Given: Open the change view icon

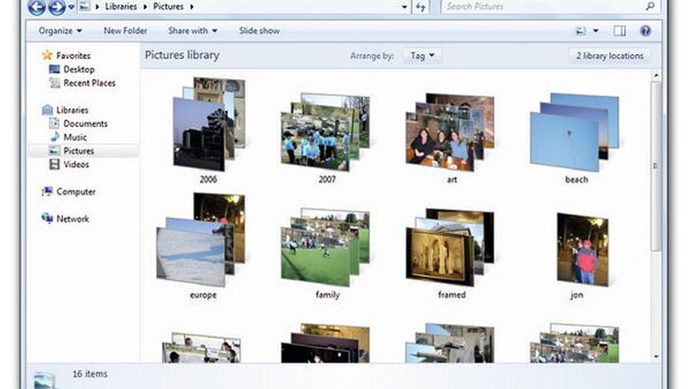Looking at the screenshot, I should [581, 31].
